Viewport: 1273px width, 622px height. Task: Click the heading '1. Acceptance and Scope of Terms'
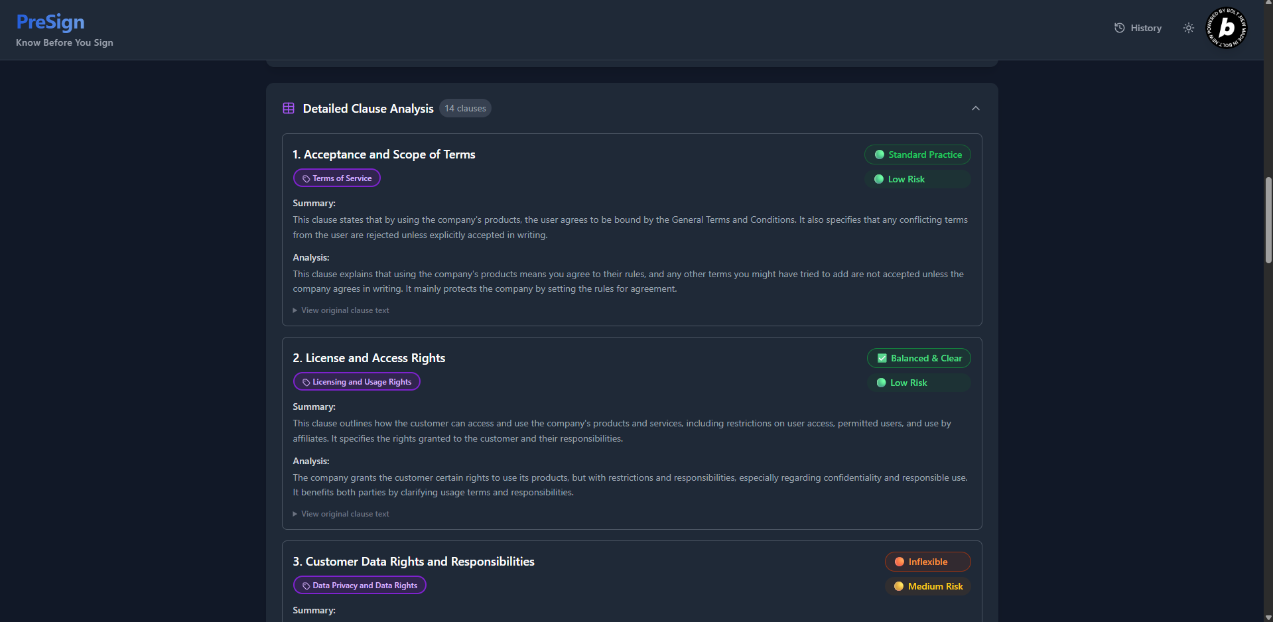click(x=384, y=155)
